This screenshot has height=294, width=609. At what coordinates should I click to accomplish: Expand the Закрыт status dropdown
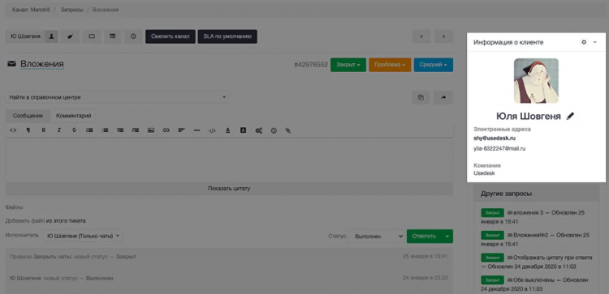tap(348, 65)
